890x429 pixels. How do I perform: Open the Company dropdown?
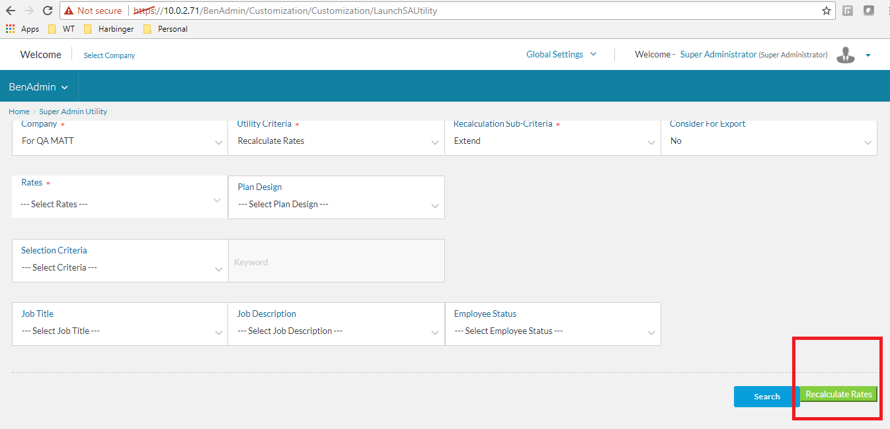pyautogui.click(x=120, y=141)
